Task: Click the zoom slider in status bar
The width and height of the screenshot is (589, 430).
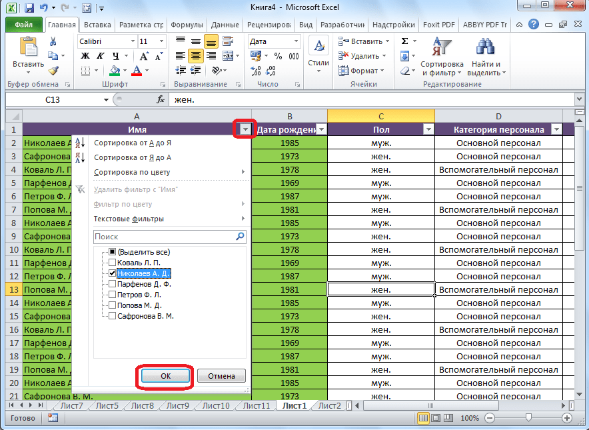Action: [x=528, y=418]
